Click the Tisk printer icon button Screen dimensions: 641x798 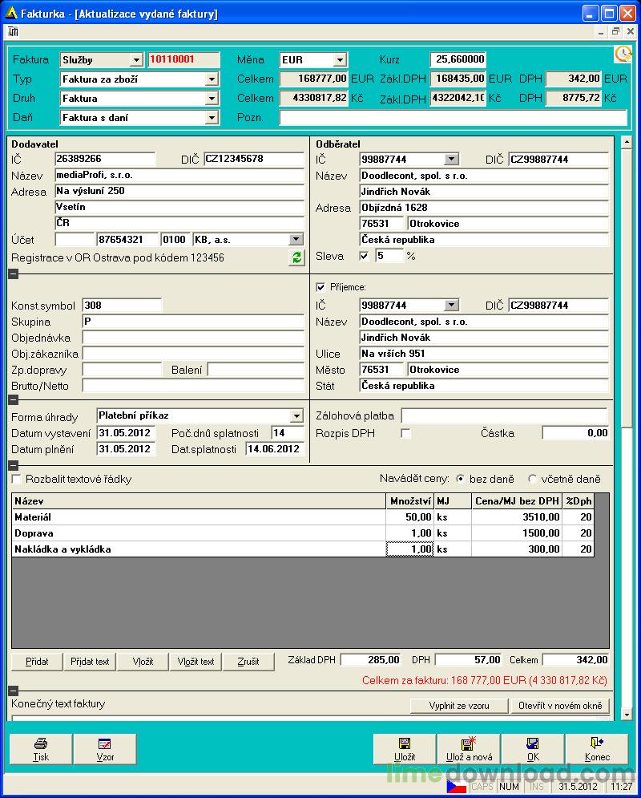coord(41,748)
